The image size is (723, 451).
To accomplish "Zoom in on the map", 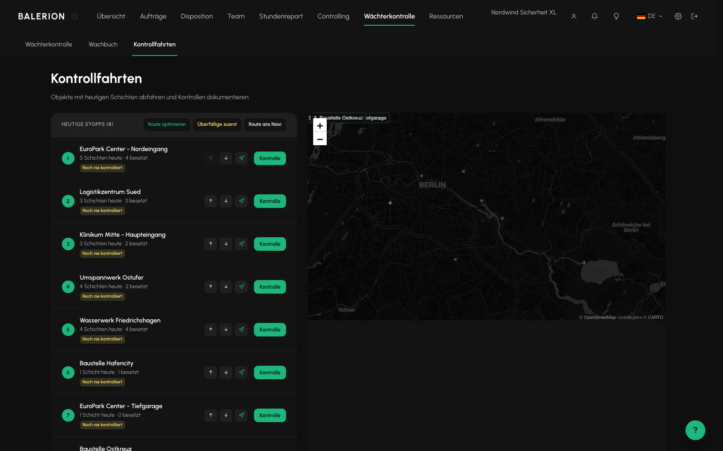I will [320, 126].
